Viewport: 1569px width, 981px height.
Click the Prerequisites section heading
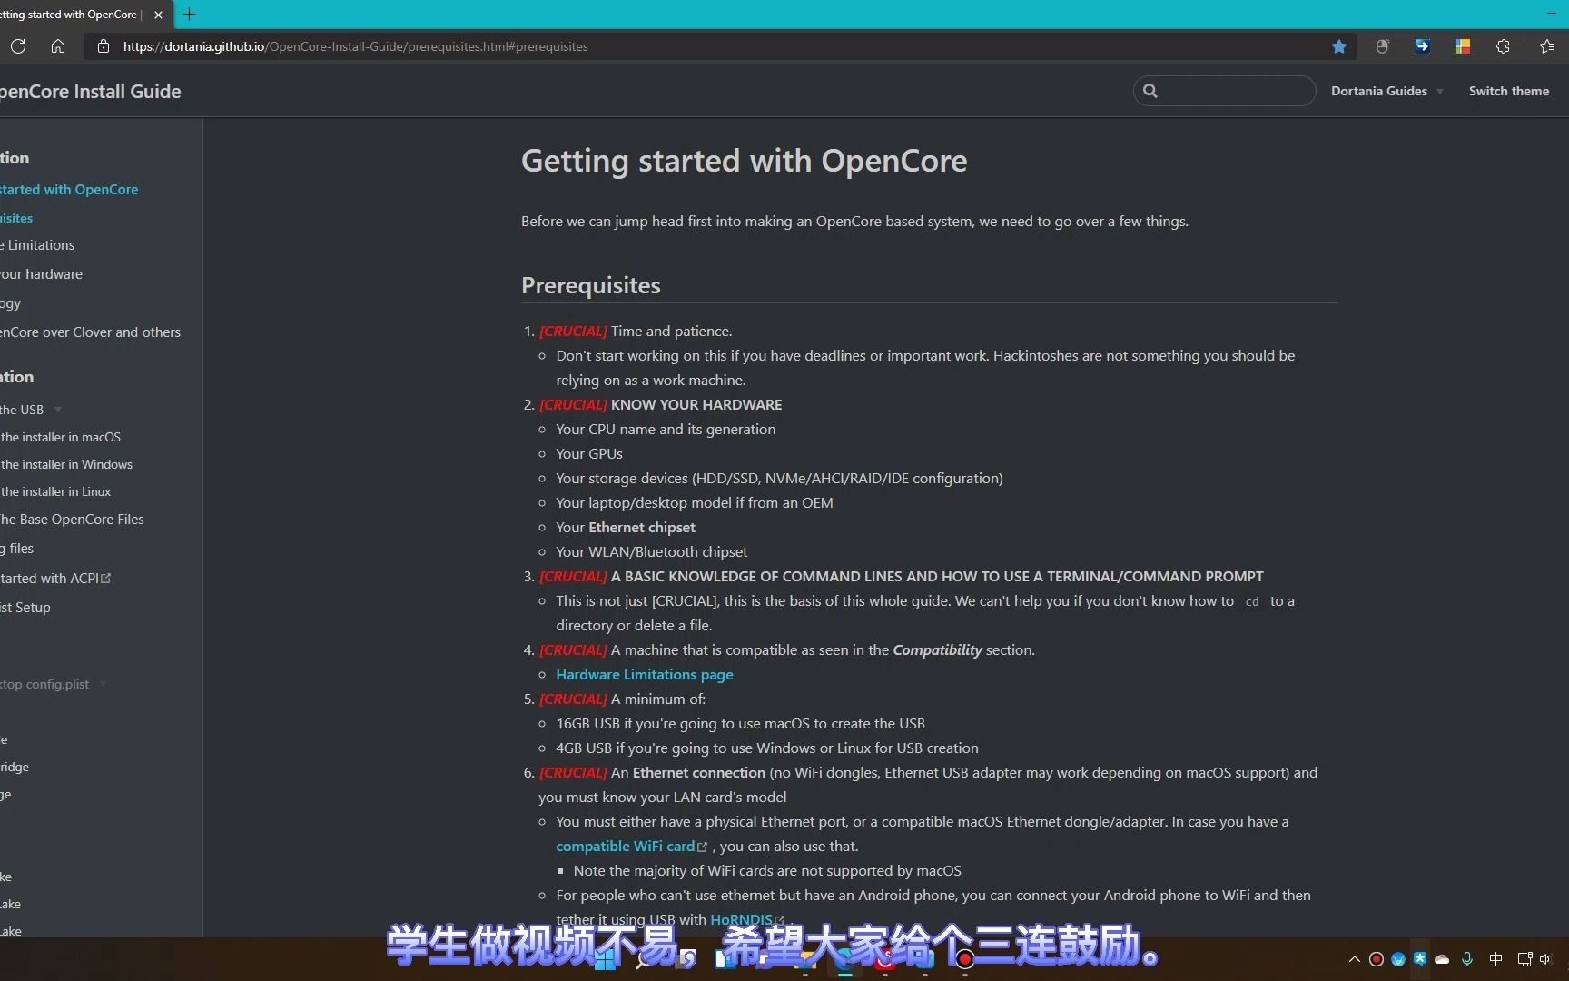pos(591,285)
